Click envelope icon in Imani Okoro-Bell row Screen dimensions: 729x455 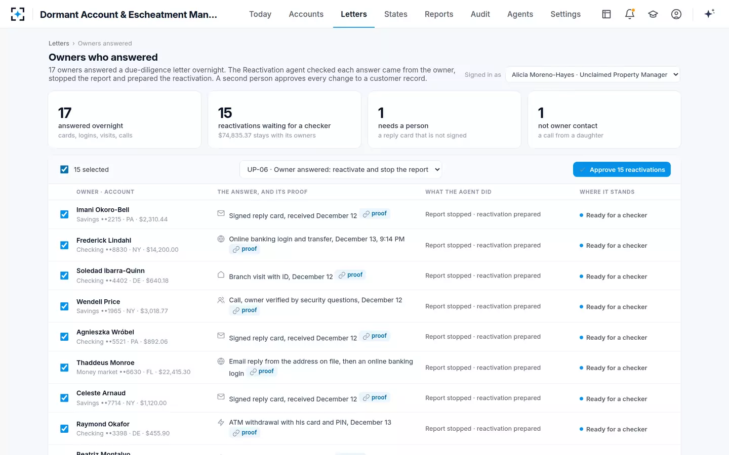[221, 213]
